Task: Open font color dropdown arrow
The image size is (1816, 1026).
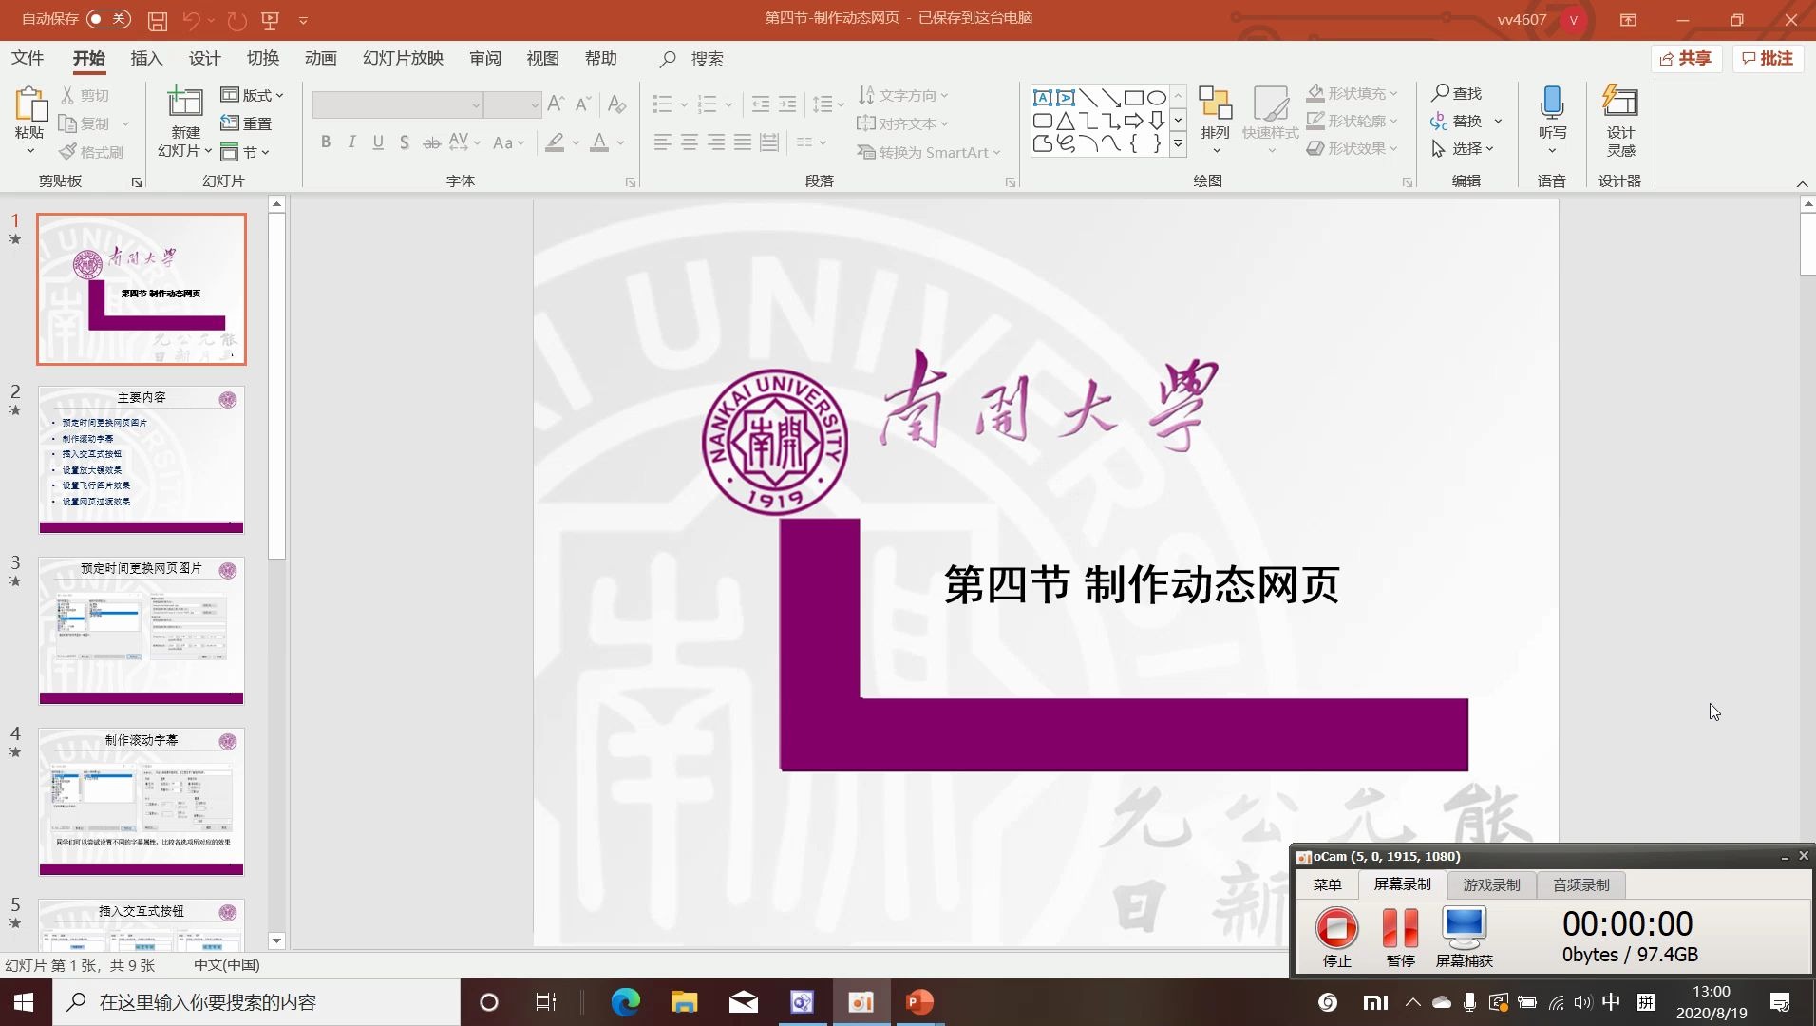Action: pyautogui.click(x=621, y=143)
